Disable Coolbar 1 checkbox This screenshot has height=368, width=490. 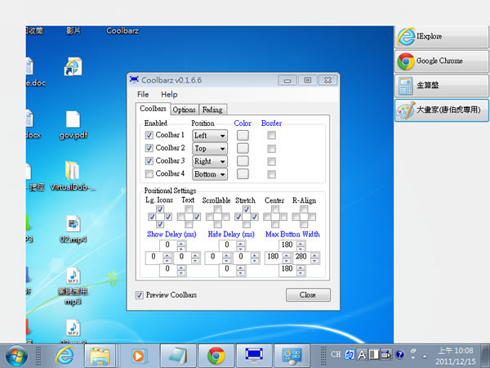point(149,135)
